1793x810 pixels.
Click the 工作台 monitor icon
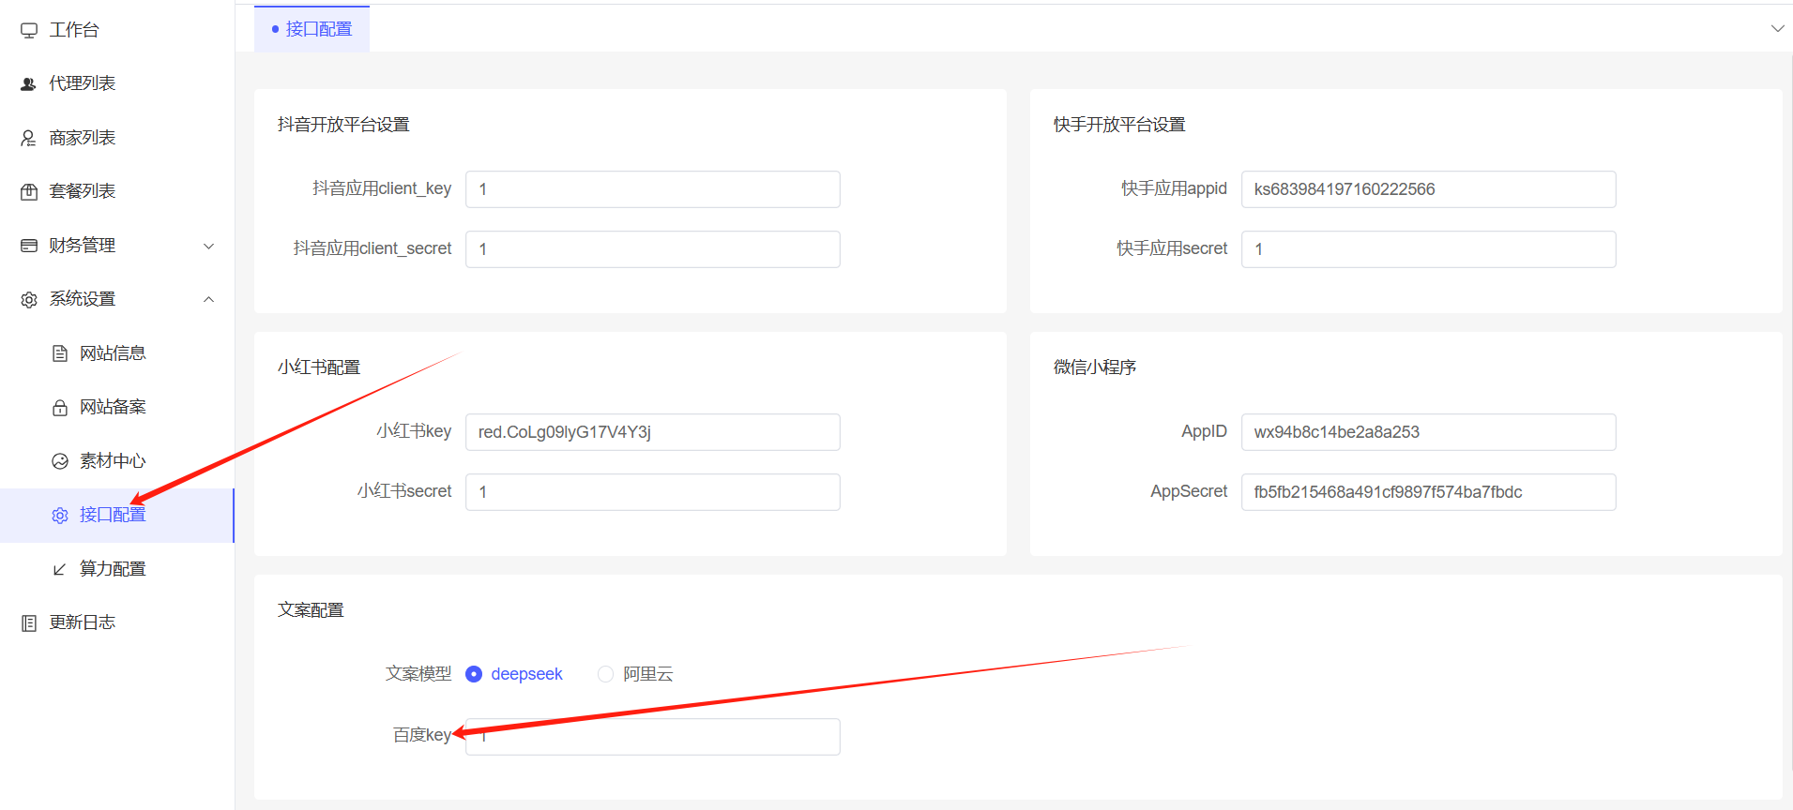pyautogui.click(x=29, y=30)
